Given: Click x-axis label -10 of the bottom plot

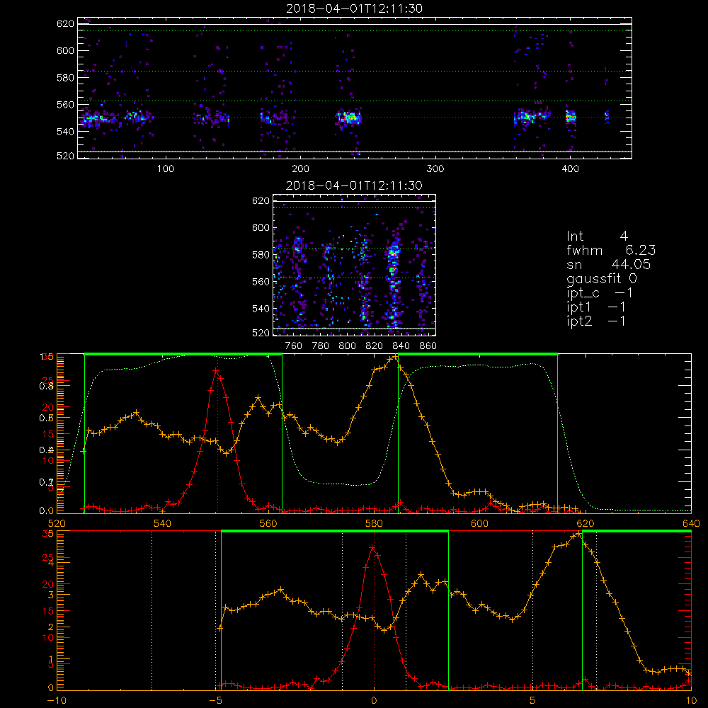Looking at the screenshot, I should click(x=57, y=701).
